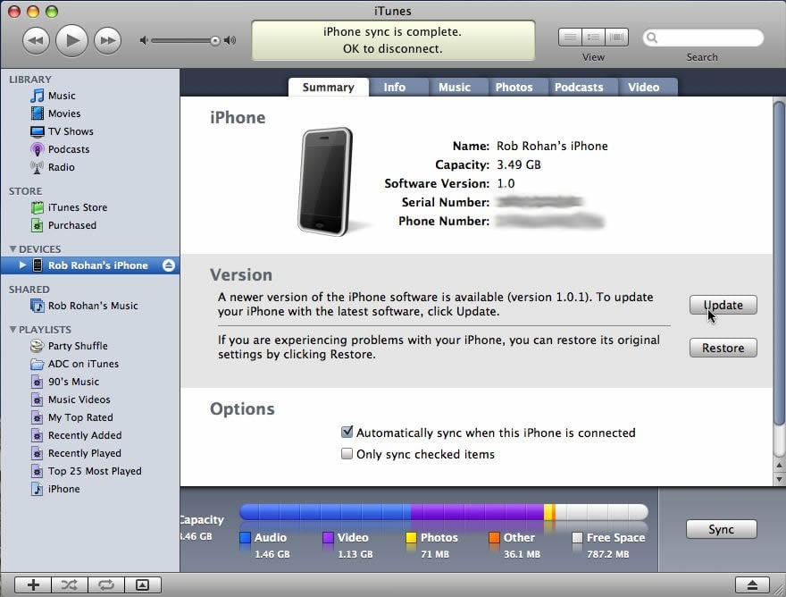Viewport: 786px width, 597px height.
Task: Open Rob Rohan's Music shared library
Action: pyautogui.click(x=93, y=306)
